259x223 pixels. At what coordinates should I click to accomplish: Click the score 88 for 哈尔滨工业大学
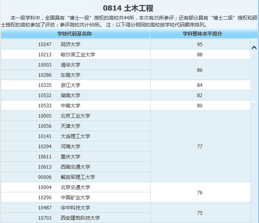click(200, 54)
